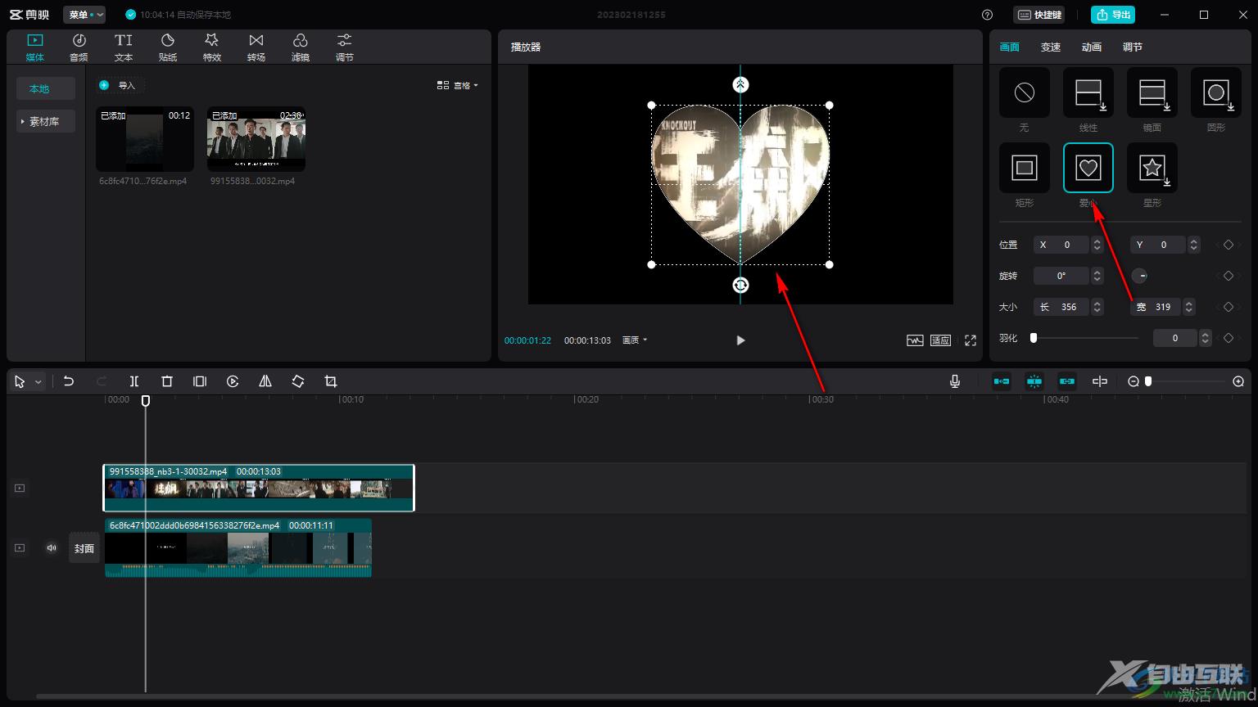The image size is (1258, 707).
Task: Enter fullscreen preview mode
Action: coord(971,340)
